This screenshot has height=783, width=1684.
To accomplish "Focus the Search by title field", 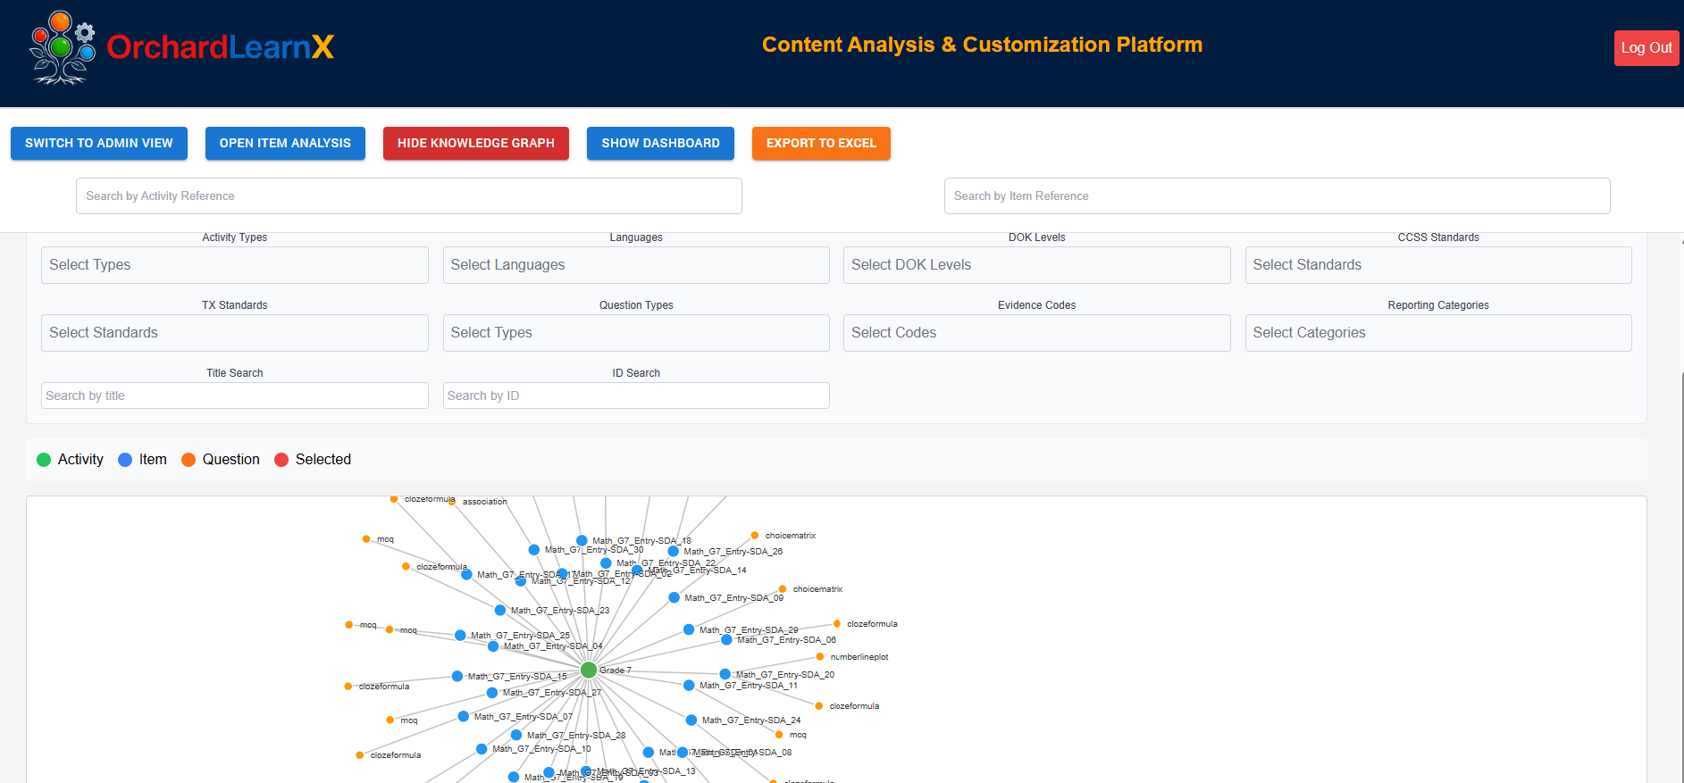I will tap(235, 396).
